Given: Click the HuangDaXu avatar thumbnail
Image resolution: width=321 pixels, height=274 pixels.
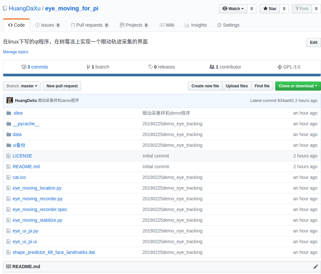Looking at the screenshot, I should [10, 100].
